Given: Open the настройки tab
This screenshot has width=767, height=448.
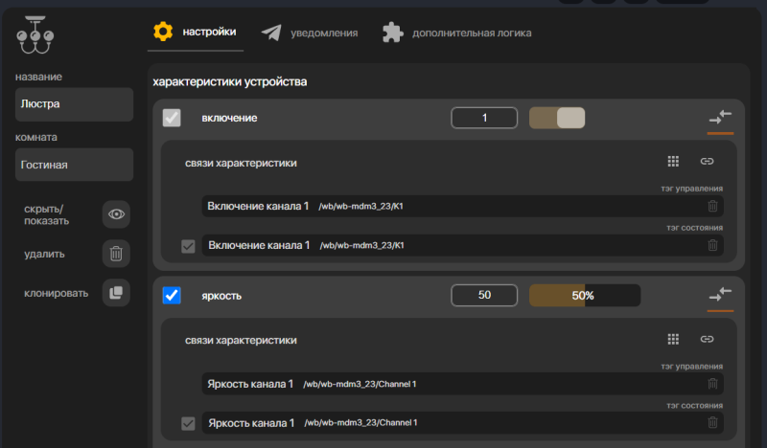Looking at the screenshot, I should click(196, 33).
